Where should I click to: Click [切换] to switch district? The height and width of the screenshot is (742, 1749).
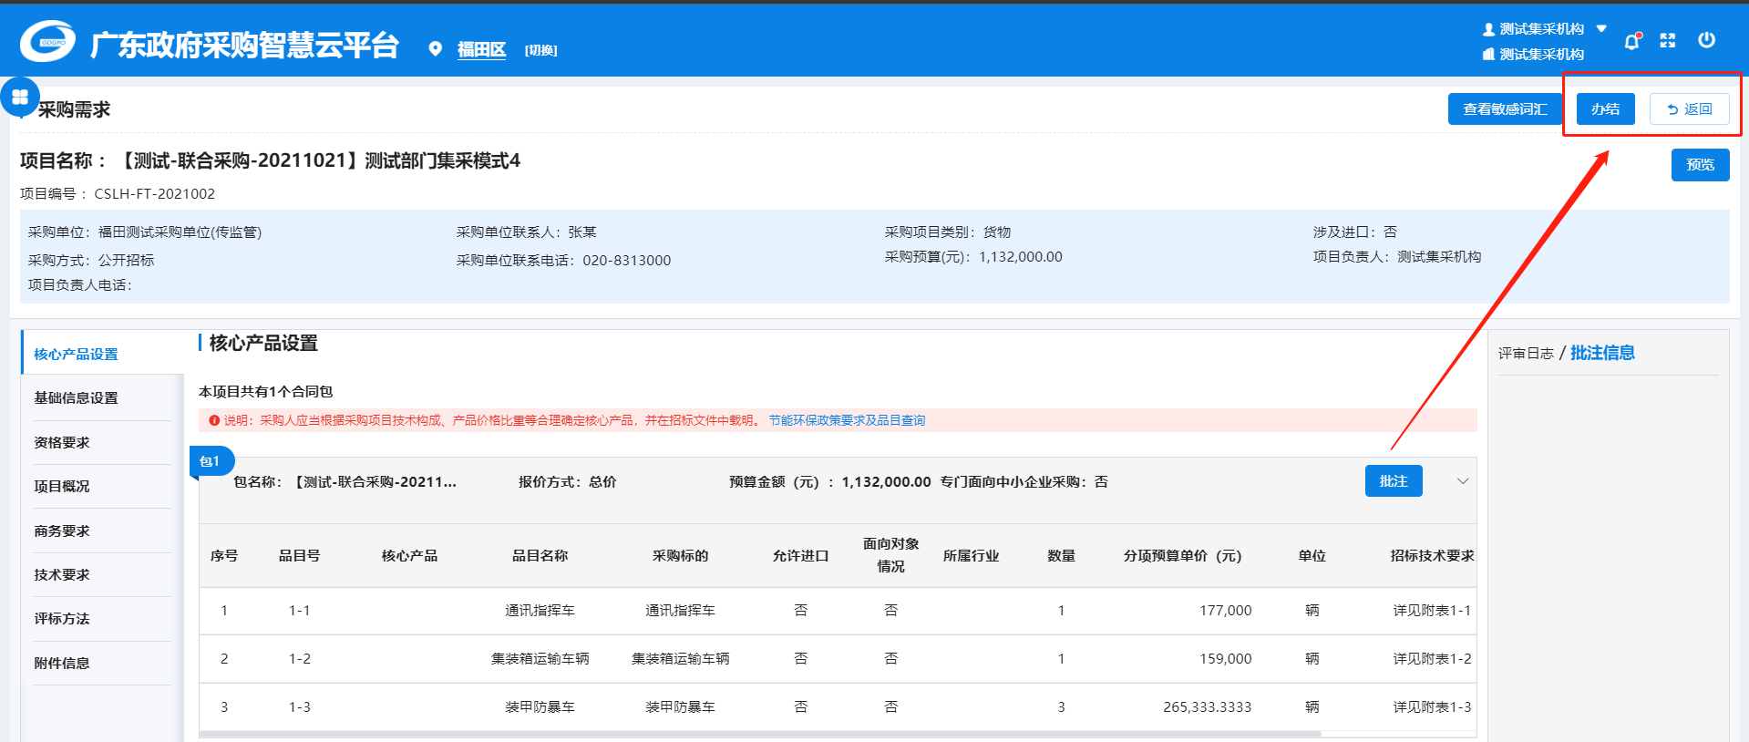(x=540, y=50)
